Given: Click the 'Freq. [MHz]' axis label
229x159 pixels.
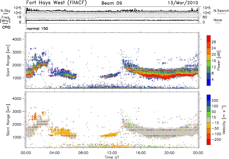Looking at the screenshot, I should pos(5,19).
